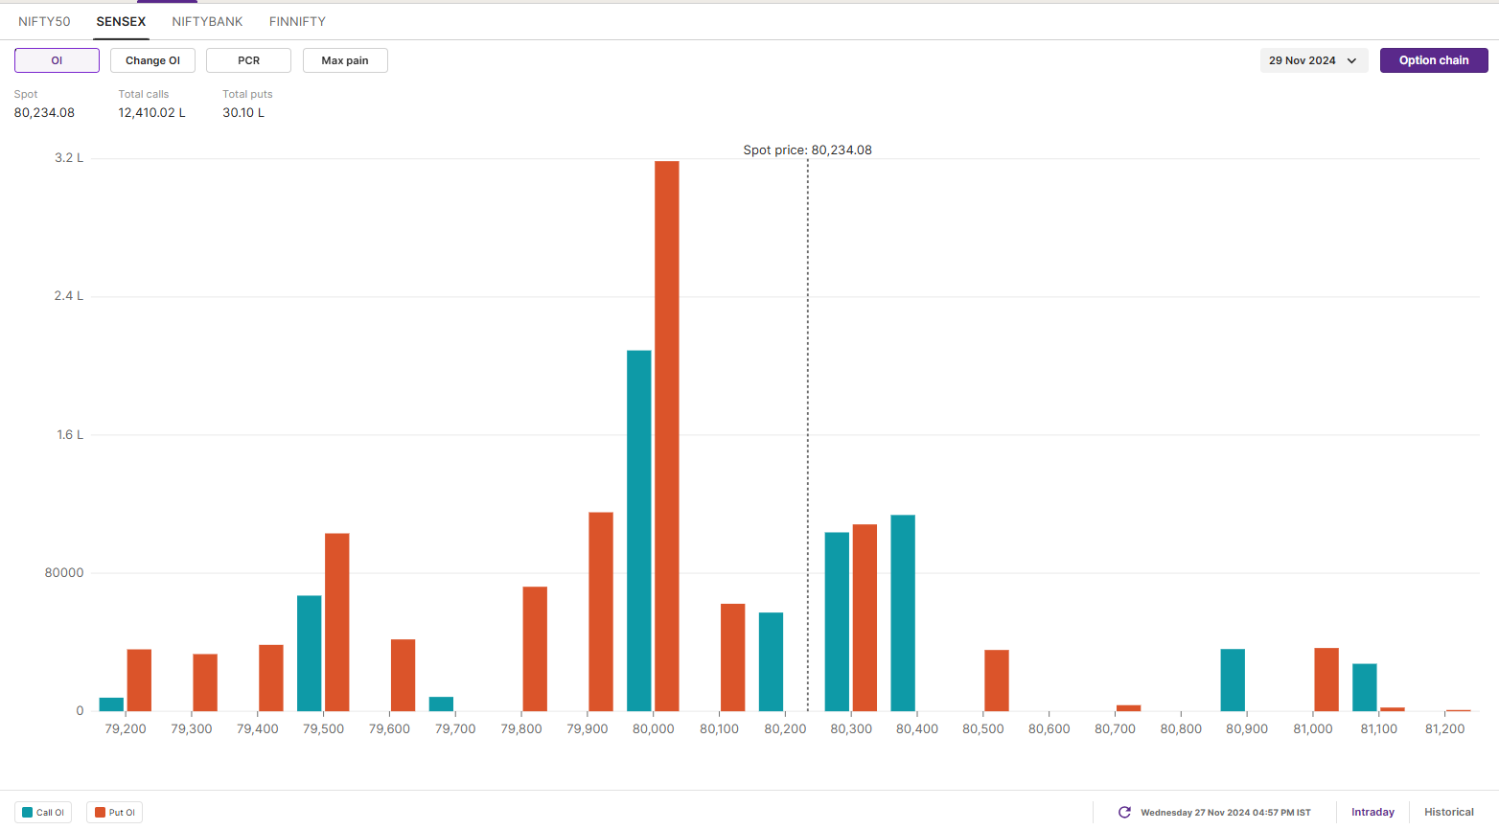
Task: Click the 79,500 Put OI bar
Action: 337,622
